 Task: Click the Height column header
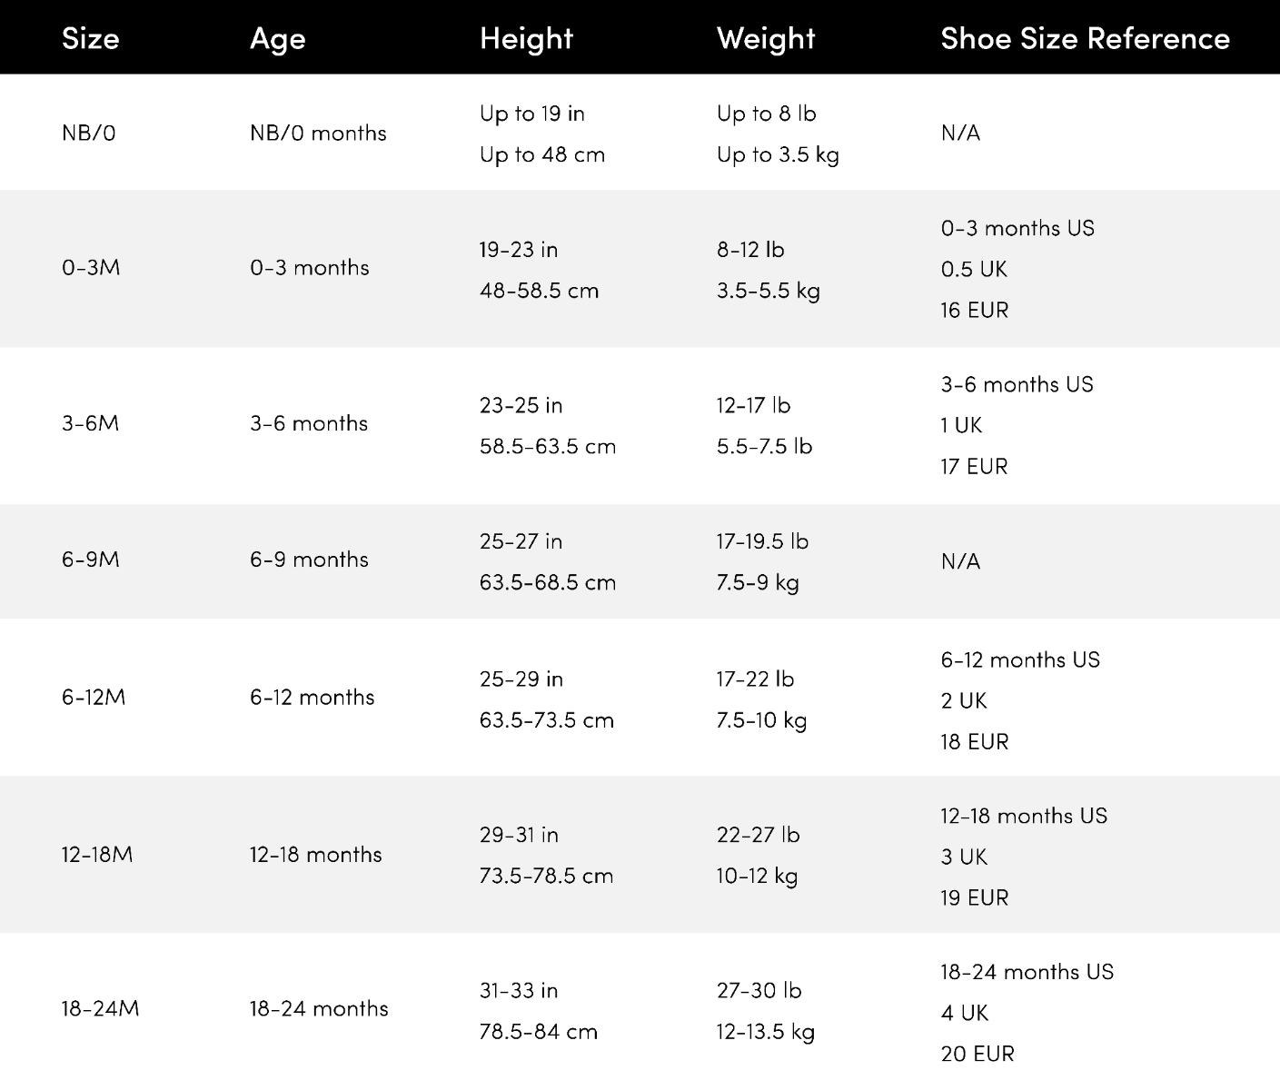click(526, 38)
